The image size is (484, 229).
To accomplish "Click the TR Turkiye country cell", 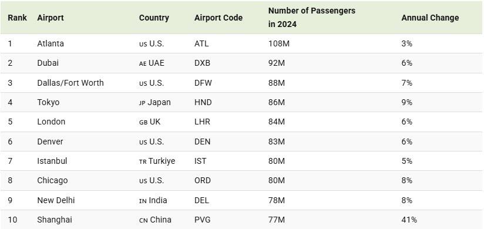I will point(157,161).
